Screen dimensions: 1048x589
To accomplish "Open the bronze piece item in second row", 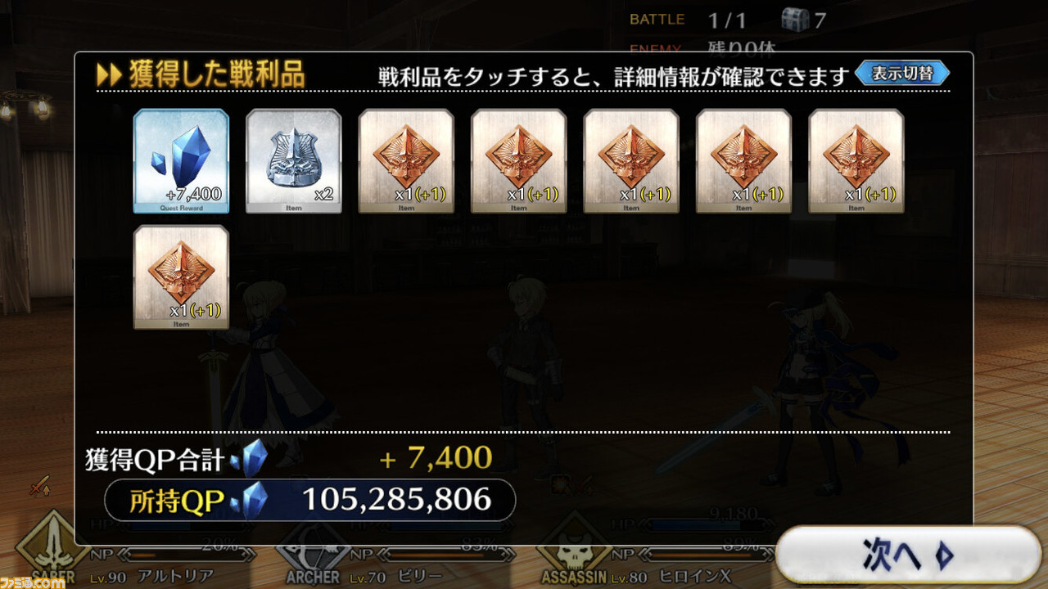I will coord(181,277).
